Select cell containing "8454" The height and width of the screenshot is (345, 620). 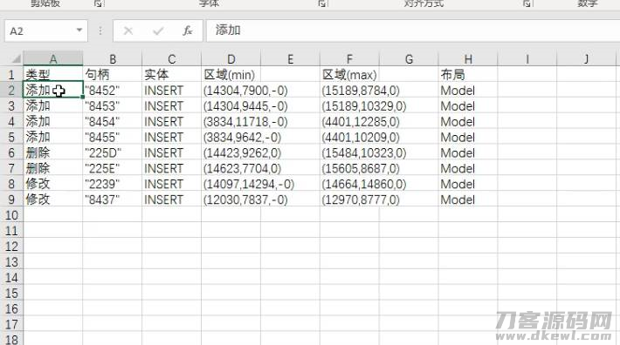pos(113,122)
